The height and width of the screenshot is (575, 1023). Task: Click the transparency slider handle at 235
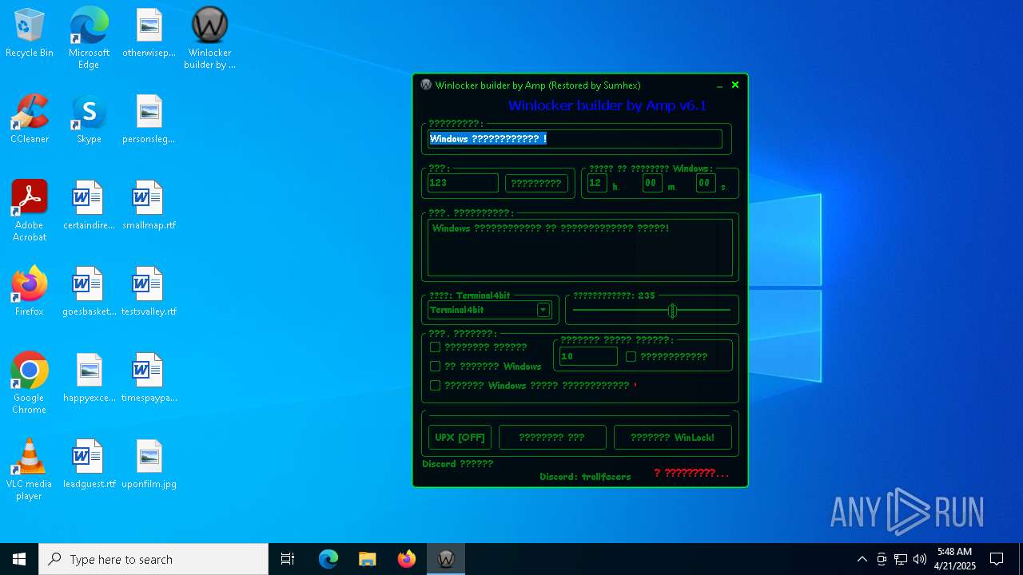(x=672, y=310)
